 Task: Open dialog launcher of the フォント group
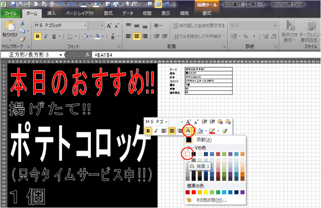(119, 46)
